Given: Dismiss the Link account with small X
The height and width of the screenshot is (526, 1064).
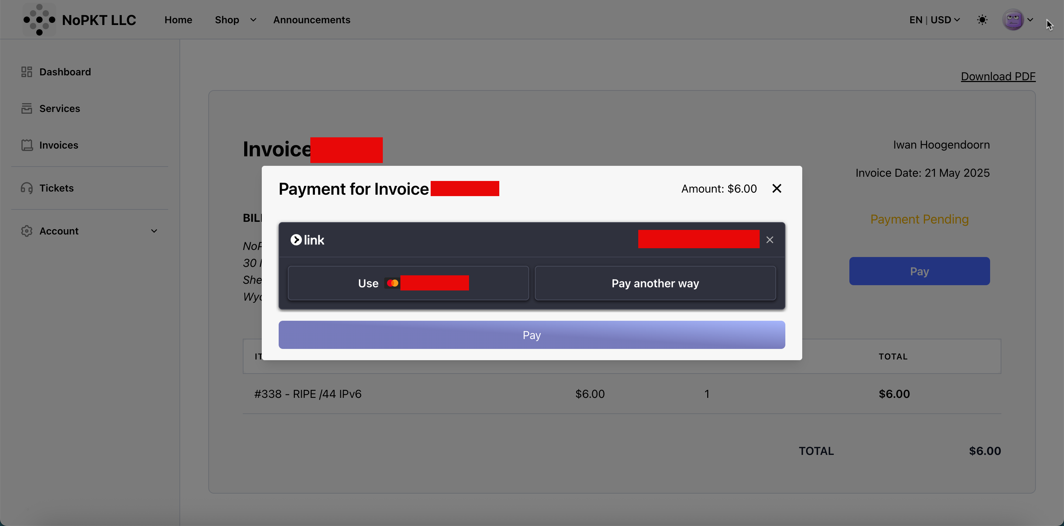Looking at the screenshot, I should click(x=769, y=240).
